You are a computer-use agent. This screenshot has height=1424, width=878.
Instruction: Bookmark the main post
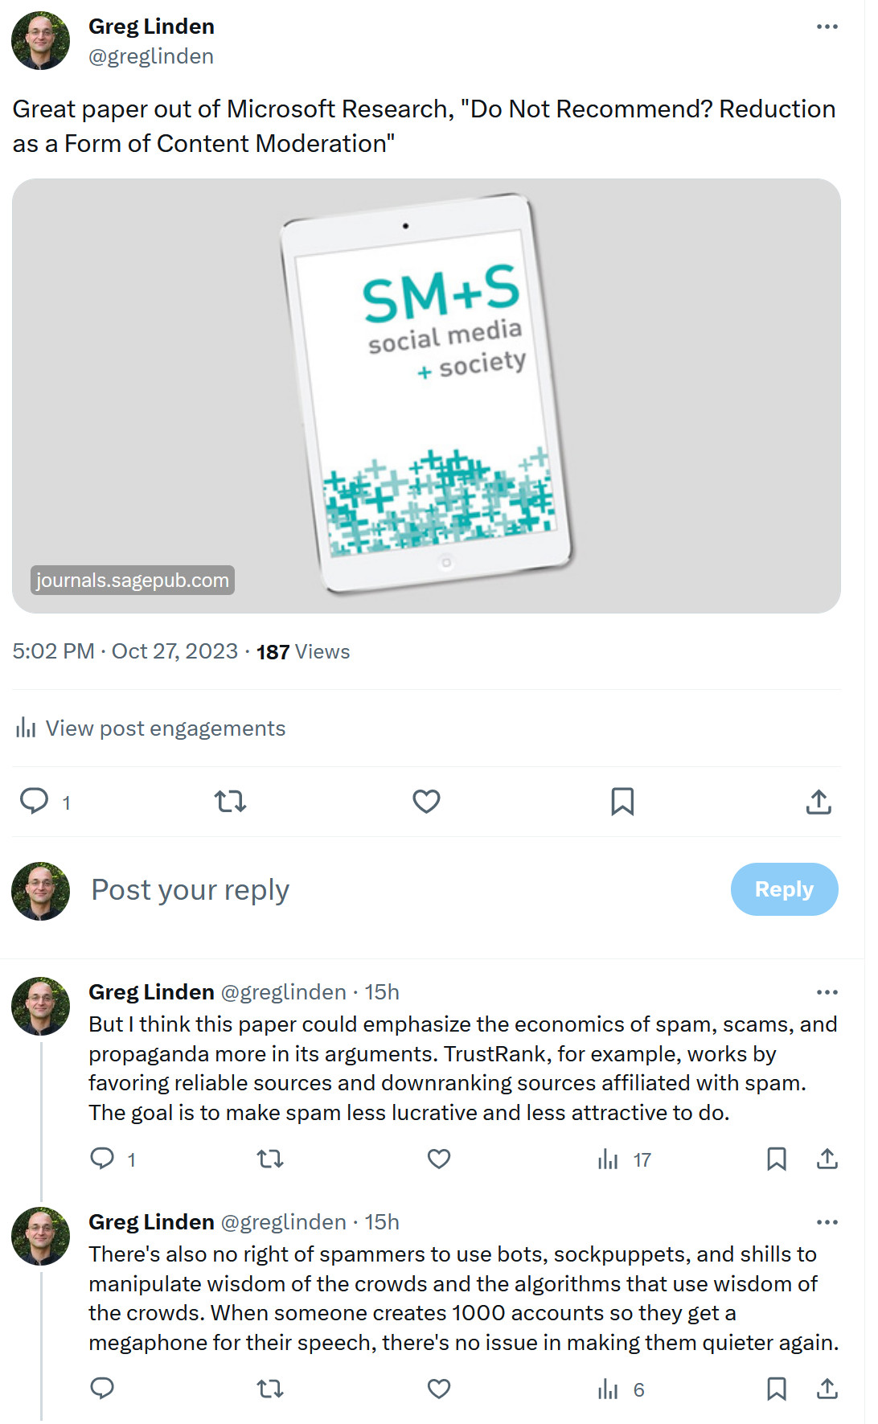(x=622, y=802)
